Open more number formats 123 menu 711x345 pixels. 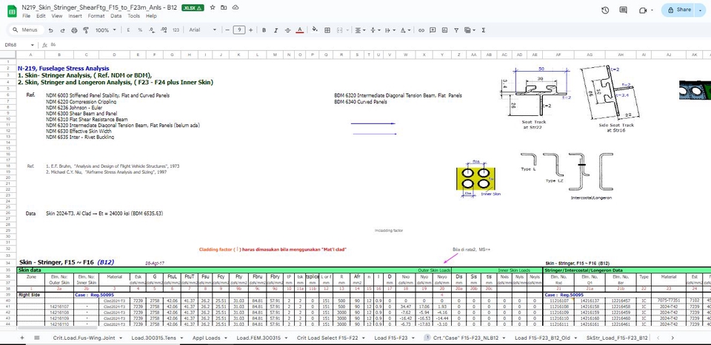pyautogui.click(x=176, y=30)
